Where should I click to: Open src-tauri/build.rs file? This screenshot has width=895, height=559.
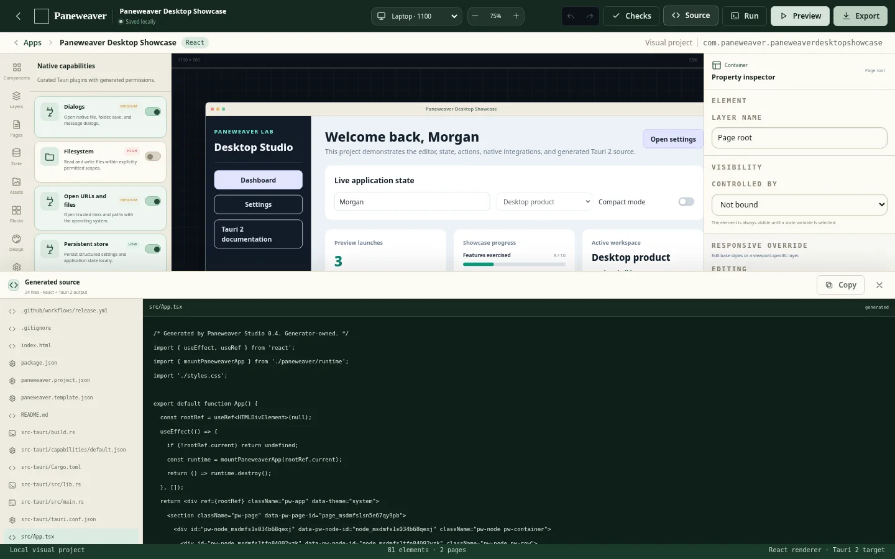coord(71,432)
